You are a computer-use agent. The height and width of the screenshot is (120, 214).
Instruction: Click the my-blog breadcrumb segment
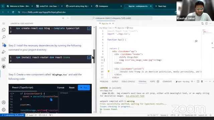pyautogui.click(x=103, y=28)
